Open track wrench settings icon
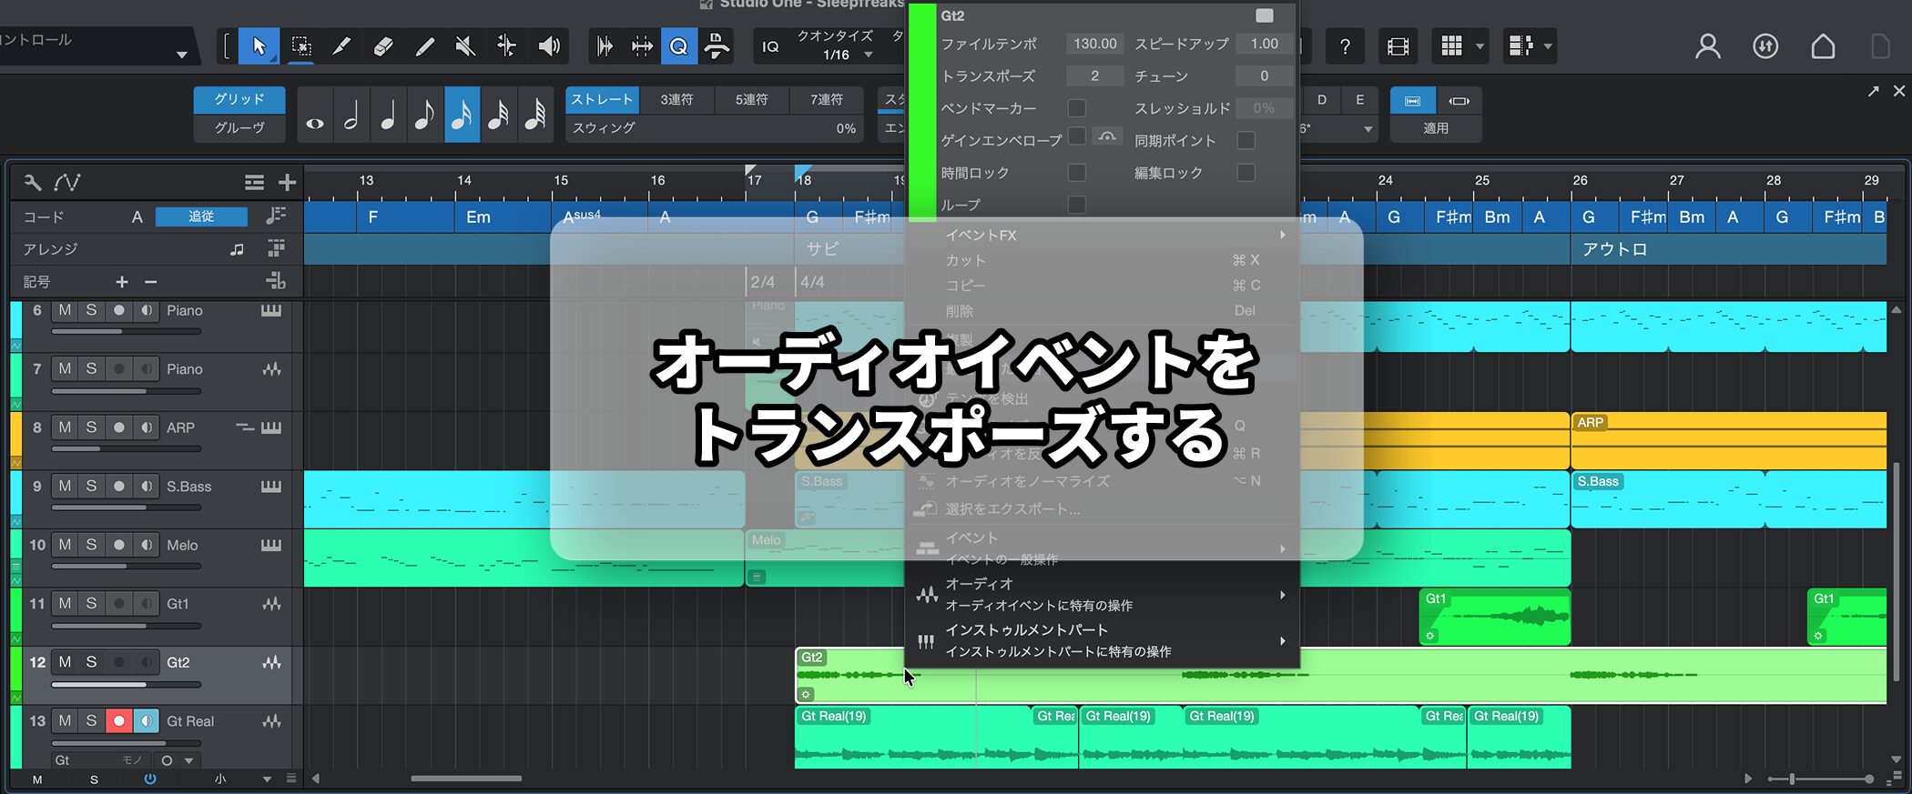Image resolution: width=1912 pixels, height=794 pixels. (x=33, y=183)
